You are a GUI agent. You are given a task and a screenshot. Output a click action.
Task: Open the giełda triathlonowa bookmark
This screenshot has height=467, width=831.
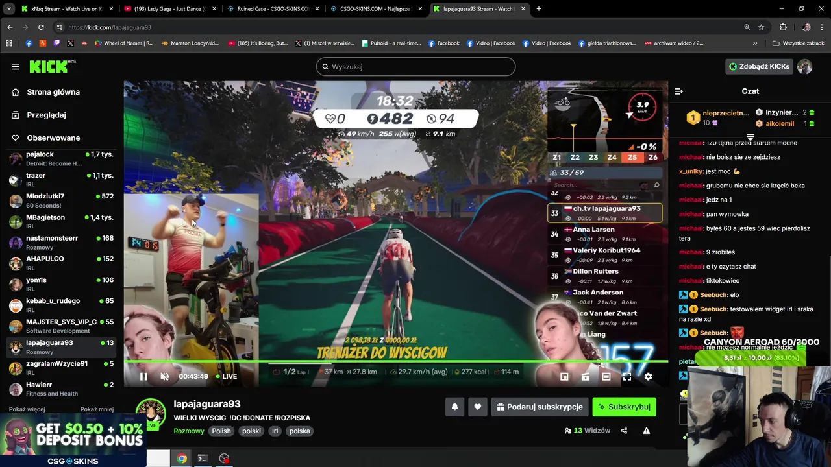point(606,43)
